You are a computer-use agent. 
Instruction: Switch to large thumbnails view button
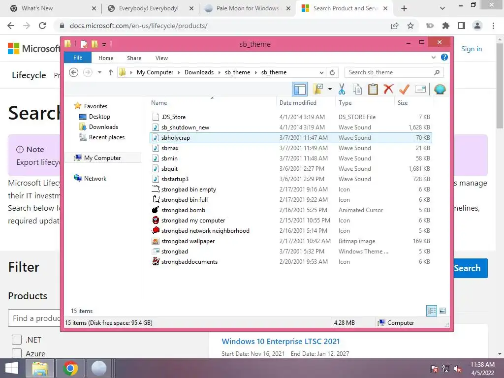click(x=442, y=311)
